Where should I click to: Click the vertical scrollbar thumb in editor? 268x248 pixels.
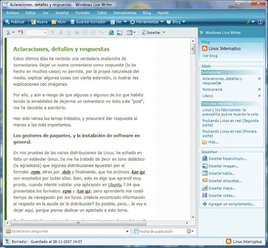193,49
